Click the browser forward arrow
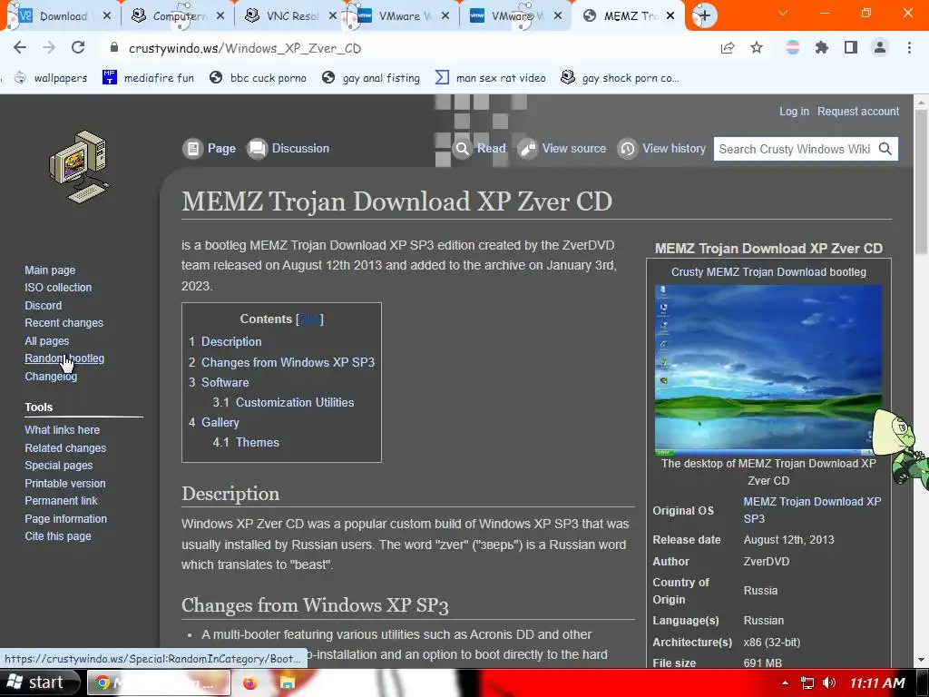This screenshot has width=929, height=697. coord(49,47)
